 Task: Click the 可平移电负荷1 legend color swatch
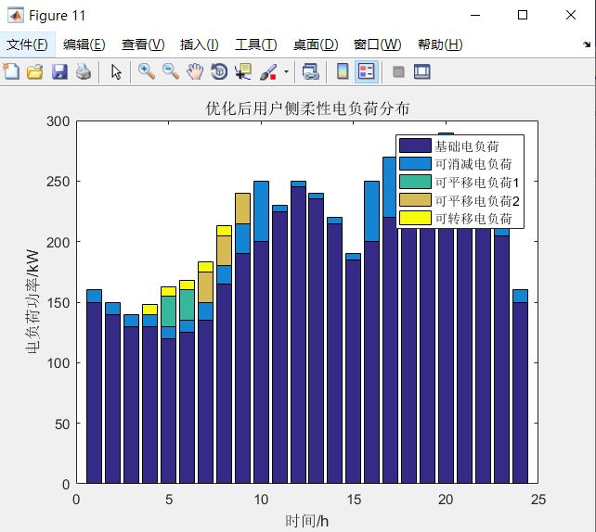[x=415, y=182]
